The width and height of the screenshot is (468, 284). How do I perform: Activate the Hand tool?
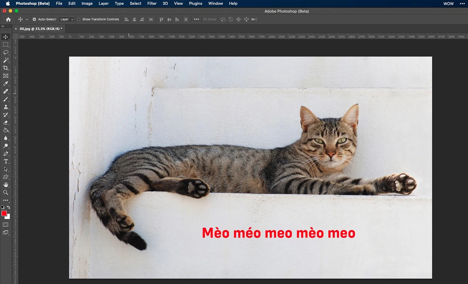(x=5, y=185)
